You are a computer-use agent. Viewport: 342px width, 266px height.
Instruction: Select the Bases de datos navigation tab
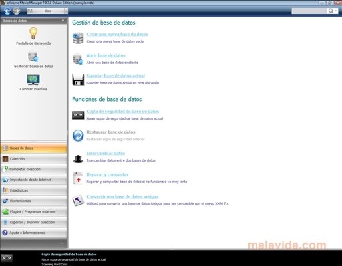34,148
